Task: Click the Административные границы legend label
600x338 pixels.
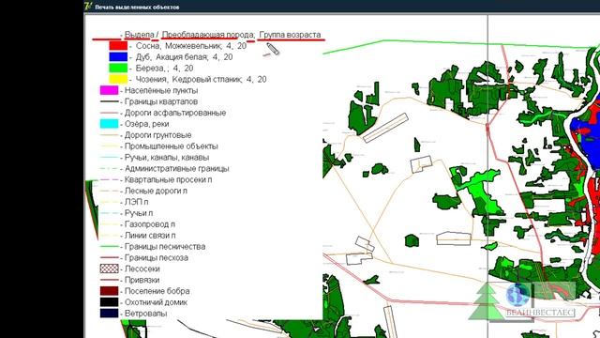Action: click(x=177, y=168)
